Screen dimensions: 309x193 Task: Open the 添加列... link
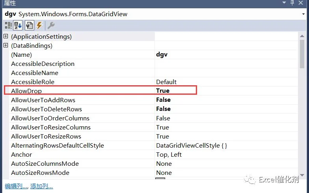click(x=42, y=186)
